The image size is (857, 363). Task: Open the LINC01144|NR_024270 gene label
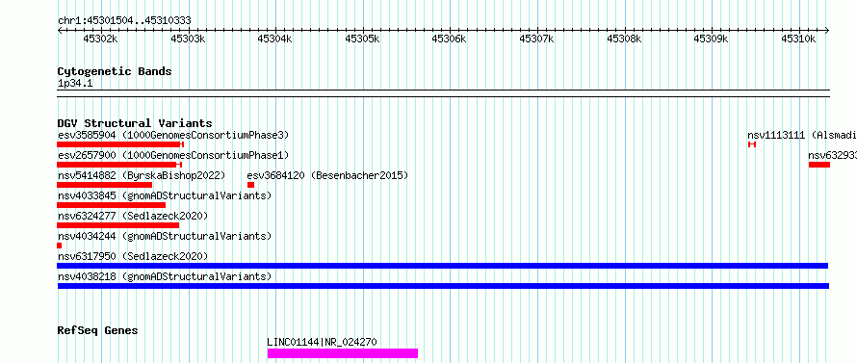[322, 342]
